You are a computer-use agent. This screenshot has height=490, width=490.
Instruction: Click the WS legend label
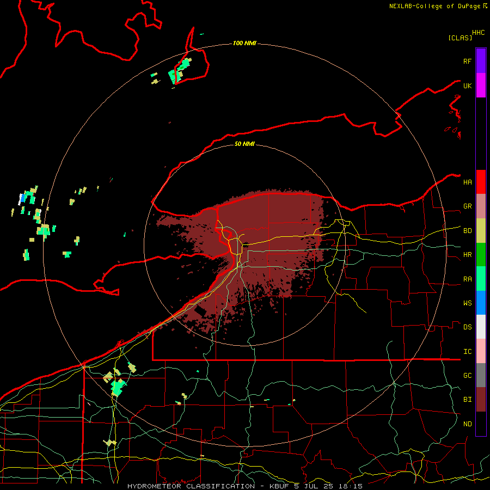[x=467, y=303]
